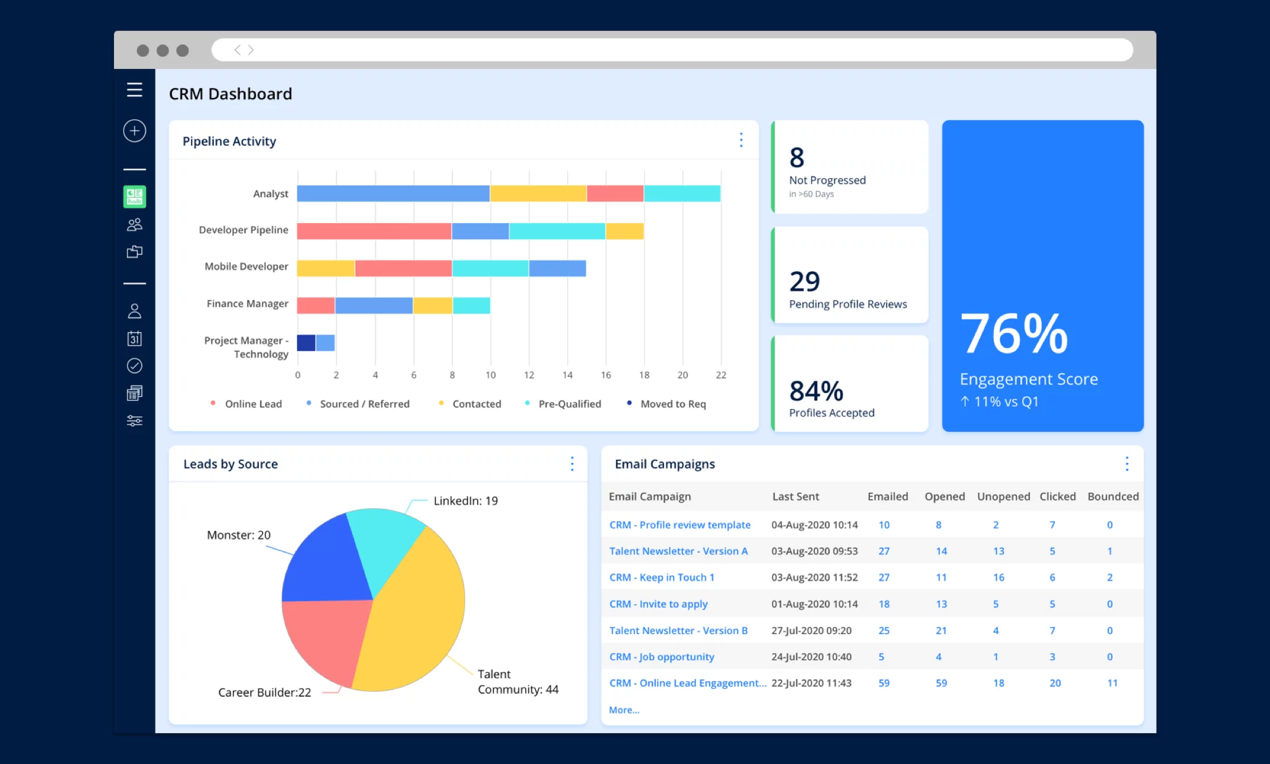Click the Contacted legend color dot
Screen dimensions: 1270x764
(x=440, y=404)
